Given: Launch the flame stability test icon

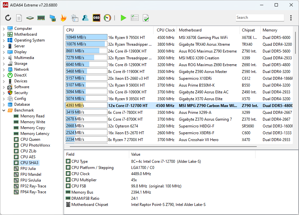Looking at the screenshot, I should click(x=63, y=18).
